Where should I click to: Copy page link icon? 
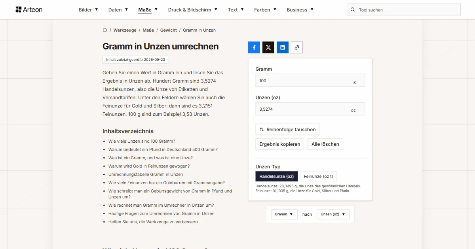coord(297,47)
